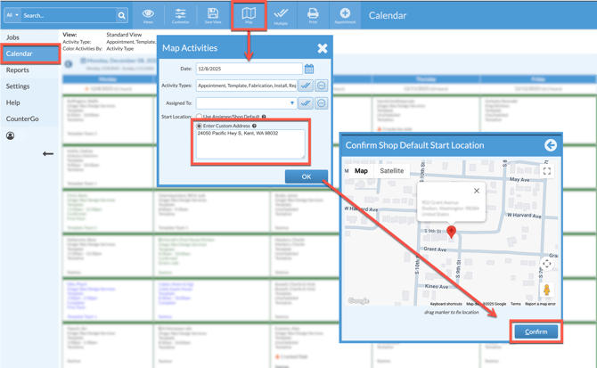Open Keyboard shortcuts link on map

(x=446, y=304)
